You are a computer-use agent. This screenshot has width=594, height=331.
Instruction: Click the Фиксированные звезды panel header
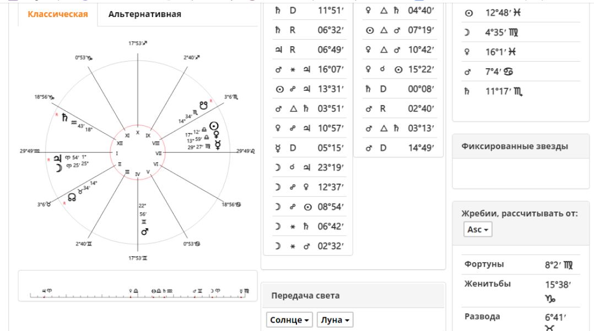515,146
